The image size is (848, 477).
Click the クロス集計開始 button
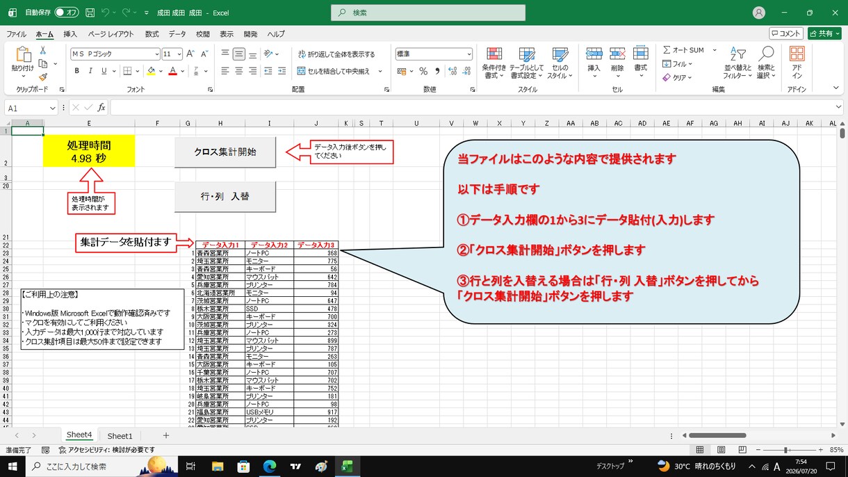point(225,152)
